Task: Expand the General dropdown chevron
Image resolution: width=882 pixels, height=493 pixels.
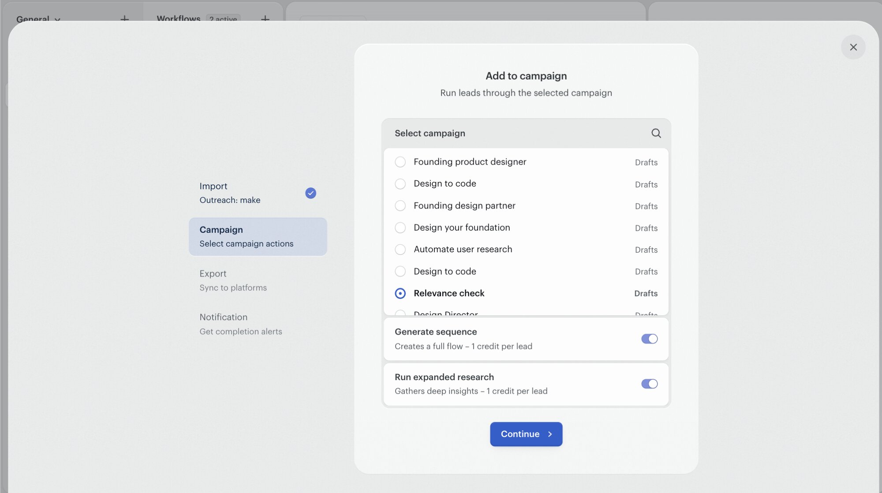Action: tap(57, 19)
